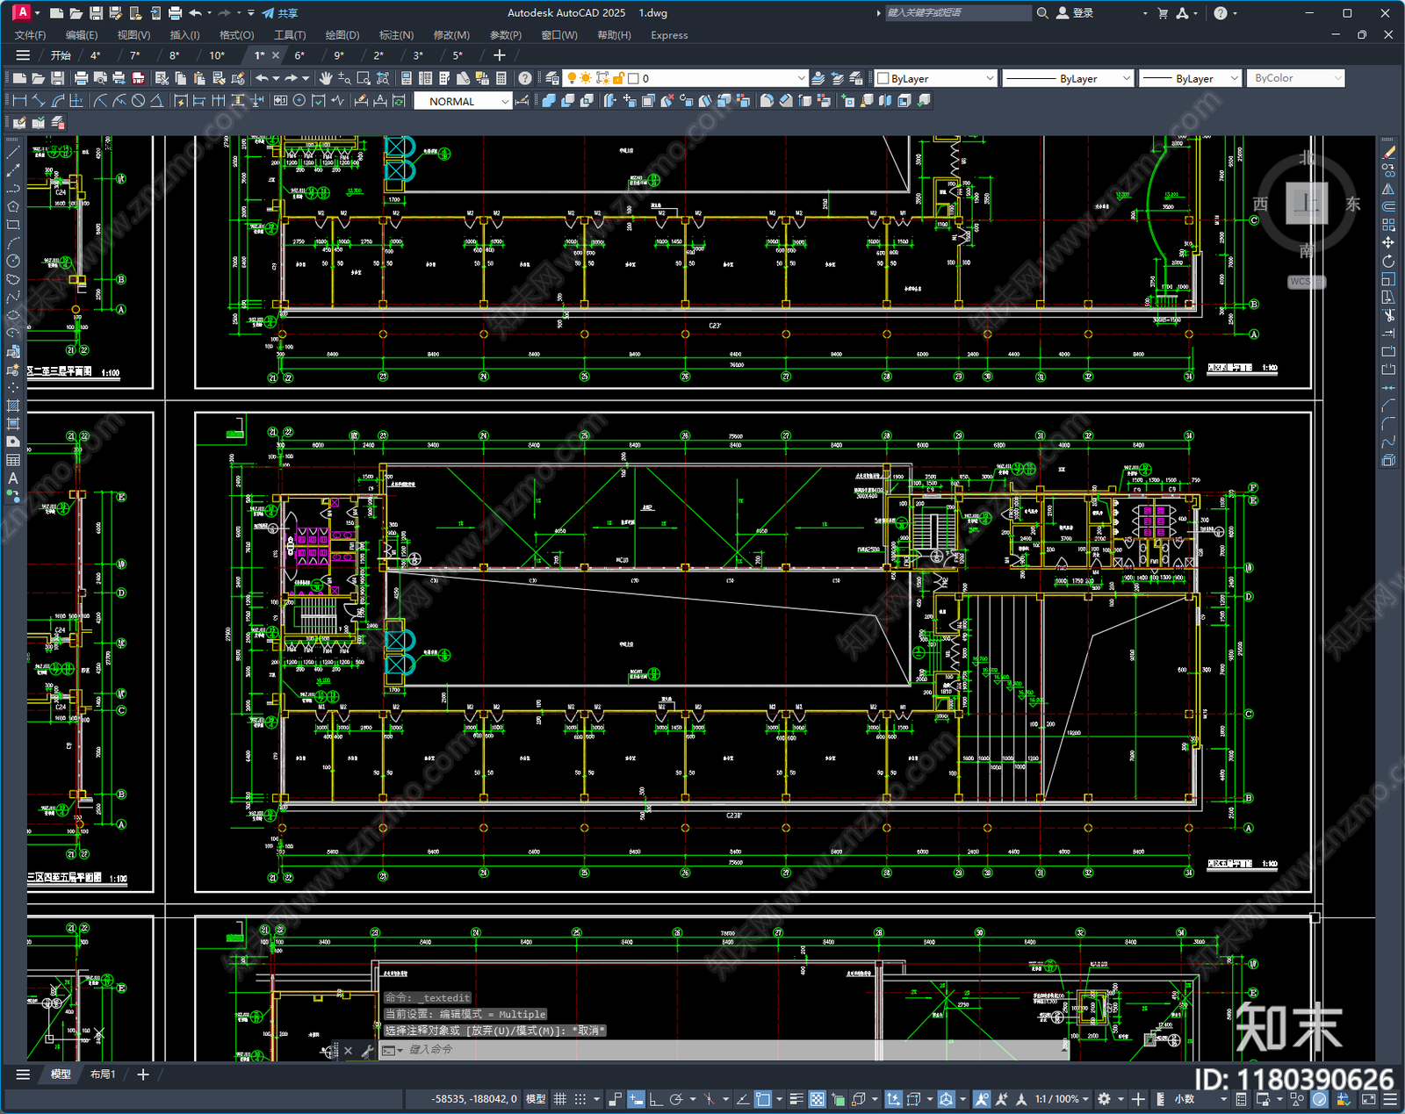This screenshot has height=1114, width=1405.
Task: Select the Erase tool in modify toolbar
Action: point(1388,152)
